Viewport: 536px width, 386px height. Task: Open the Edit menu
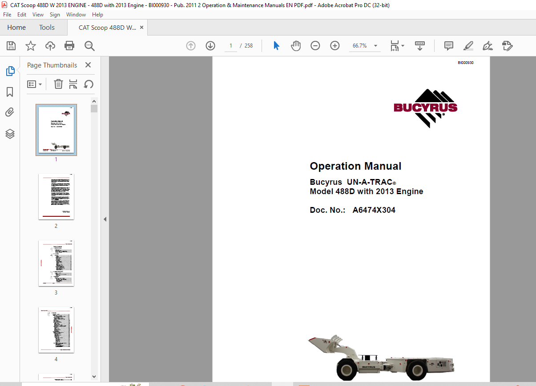[x=22, y=15]
